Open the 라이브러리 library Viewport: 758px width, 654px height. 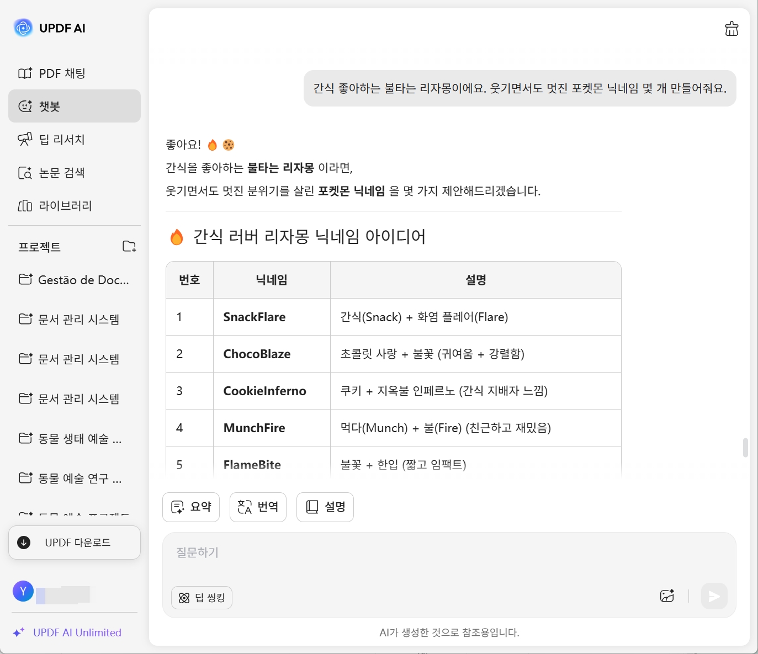tap(65, 206)
